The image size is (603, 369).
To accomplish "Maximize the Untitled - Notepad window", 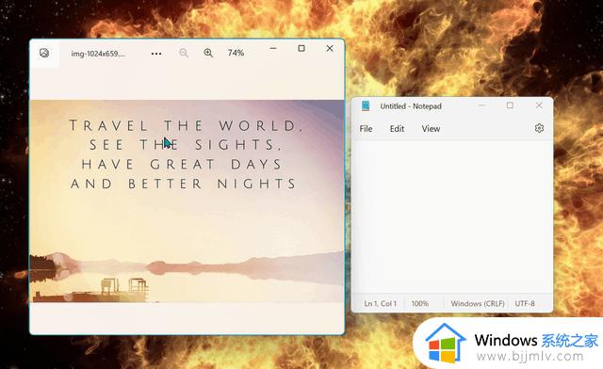I will coord(510,105).
